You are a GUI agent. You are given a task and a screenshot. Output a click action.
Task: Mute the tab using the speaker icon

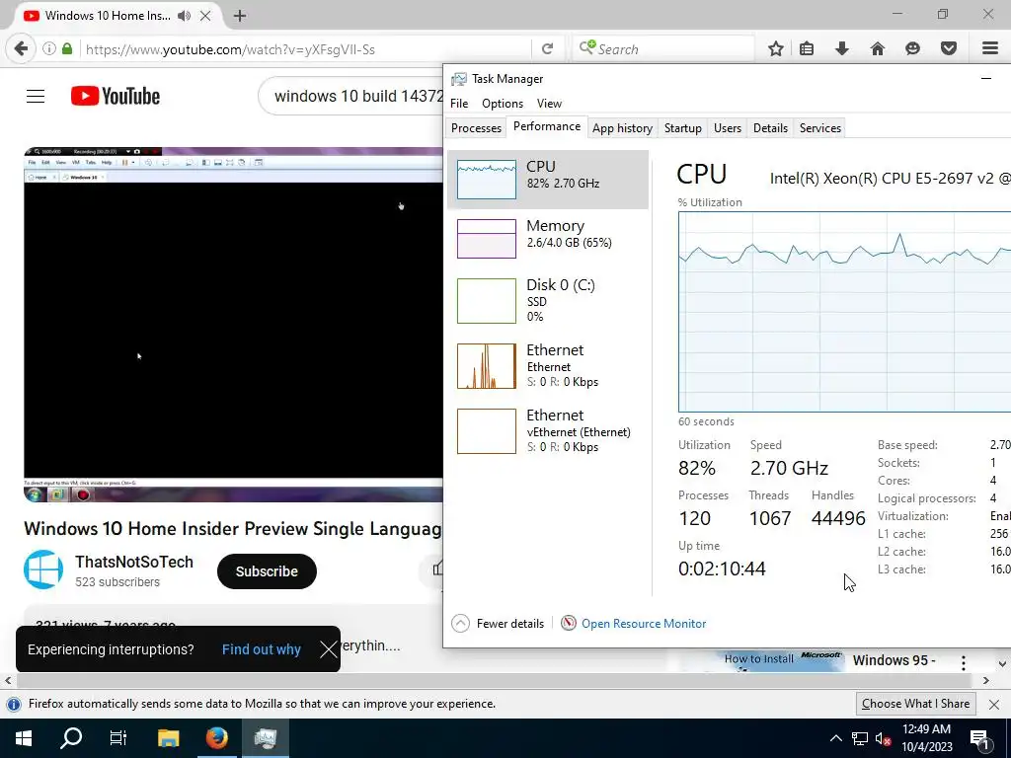[184, 16]
